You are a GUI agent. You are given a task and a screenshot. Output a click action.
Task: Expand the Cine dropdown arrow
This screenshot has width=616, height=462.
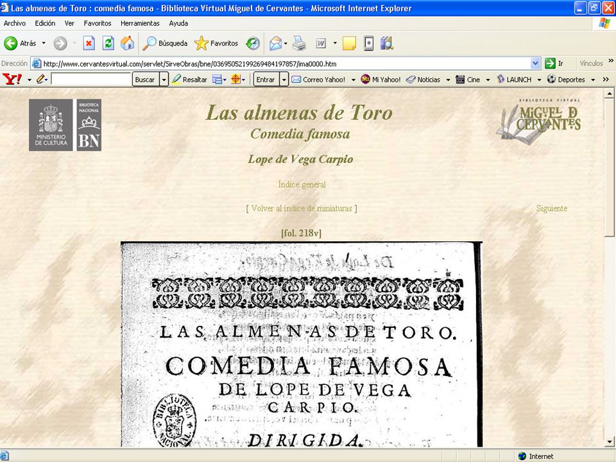[488, 80]
